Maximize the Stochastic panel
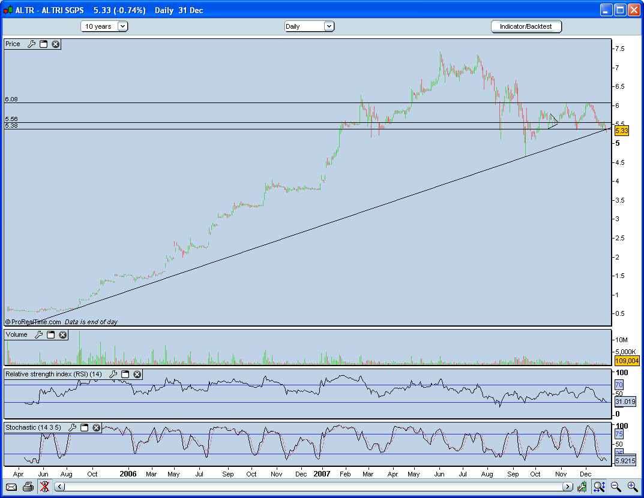 pos(84,427)
